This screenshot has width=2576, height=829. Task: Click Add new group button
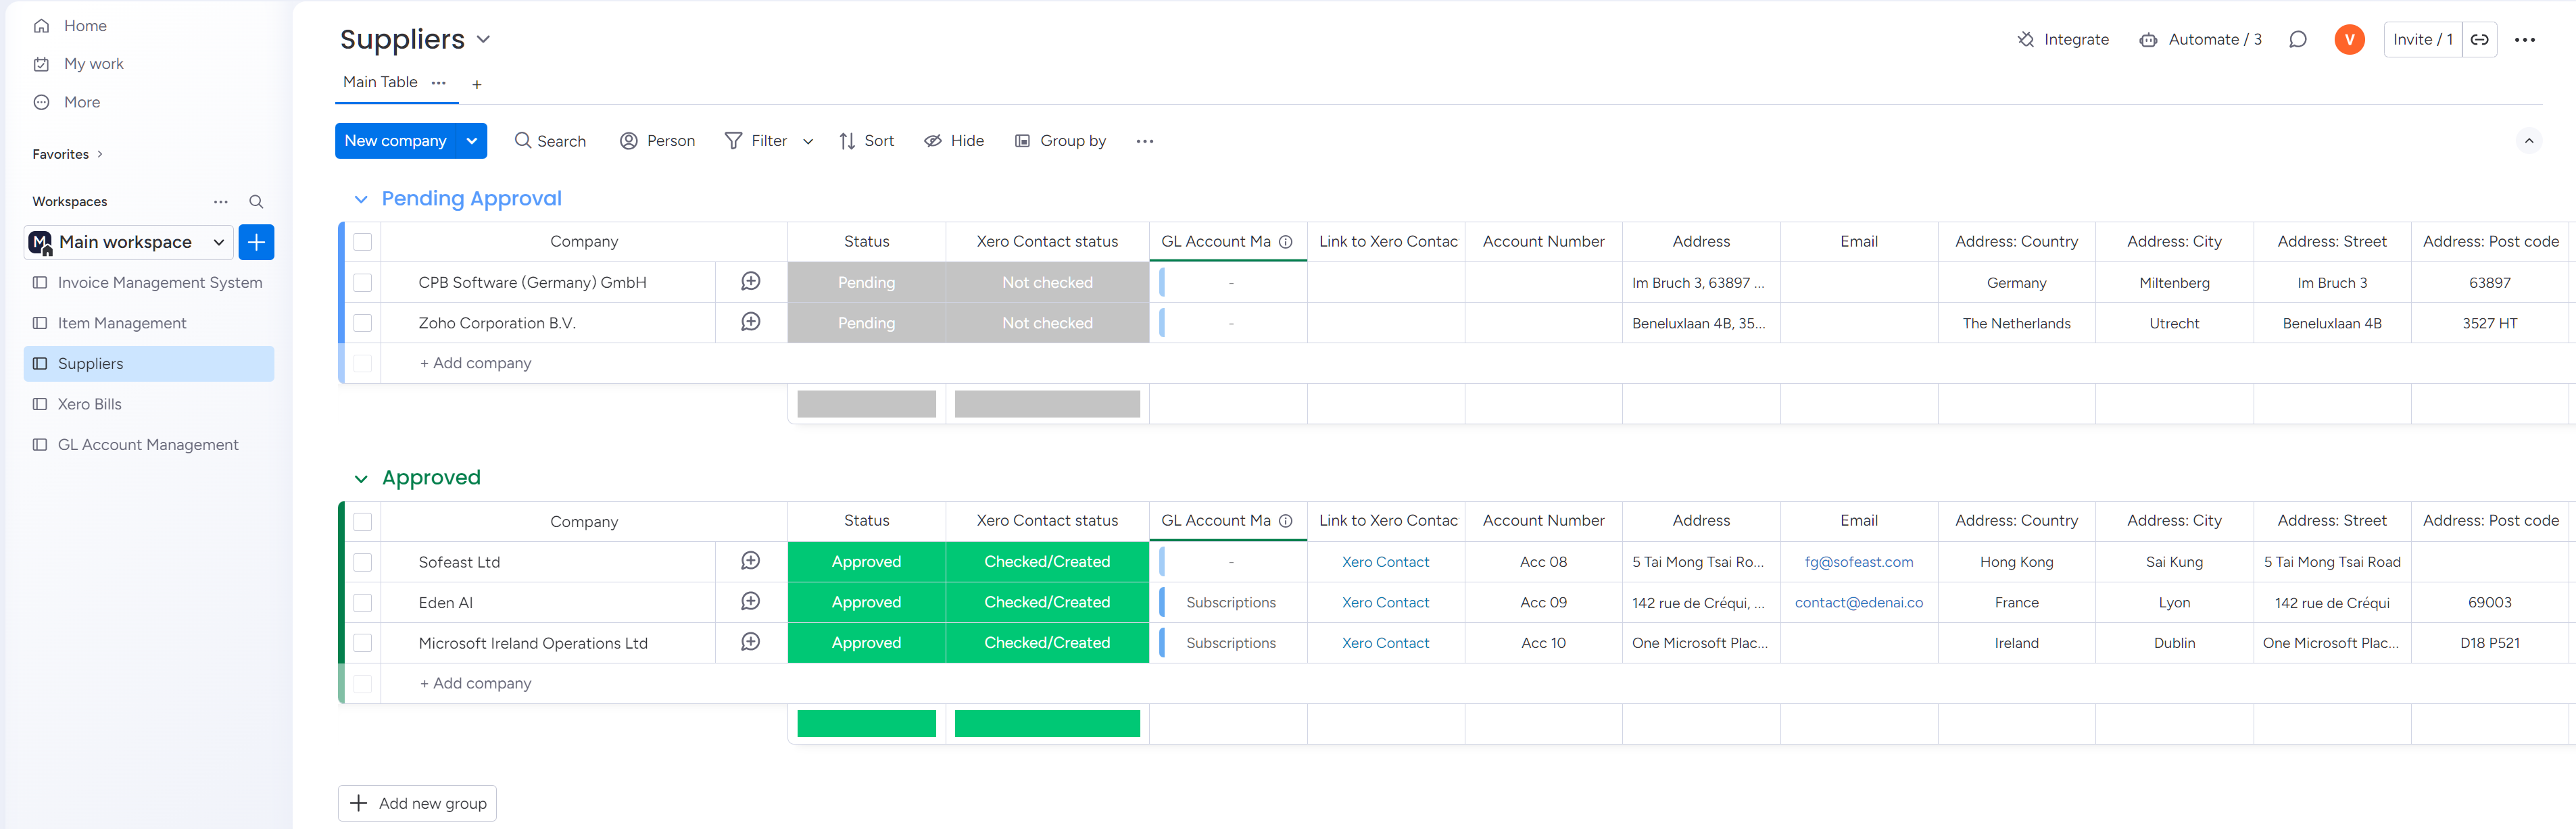point(417,803)
